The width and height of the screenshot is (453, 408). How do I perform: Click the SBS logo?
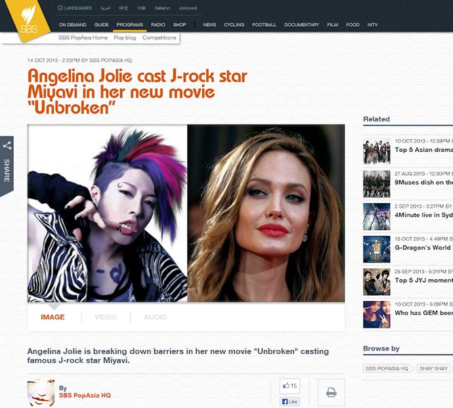click(28, 21)
